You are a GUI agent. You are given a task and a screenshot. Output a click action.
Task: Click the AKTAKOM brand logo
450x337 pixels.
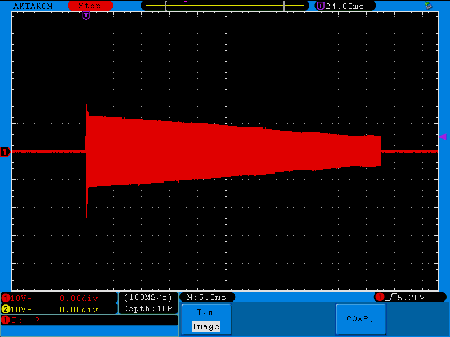coord(33,6)
